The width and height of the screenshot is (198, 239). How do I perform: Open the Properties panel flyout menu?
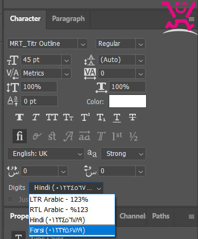(x=192, y=216)
